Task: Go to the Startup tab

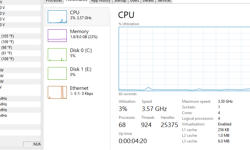Action: 120,1
